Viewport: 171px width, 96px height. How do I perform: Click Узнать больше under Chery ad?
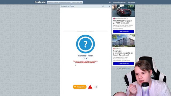123,31
